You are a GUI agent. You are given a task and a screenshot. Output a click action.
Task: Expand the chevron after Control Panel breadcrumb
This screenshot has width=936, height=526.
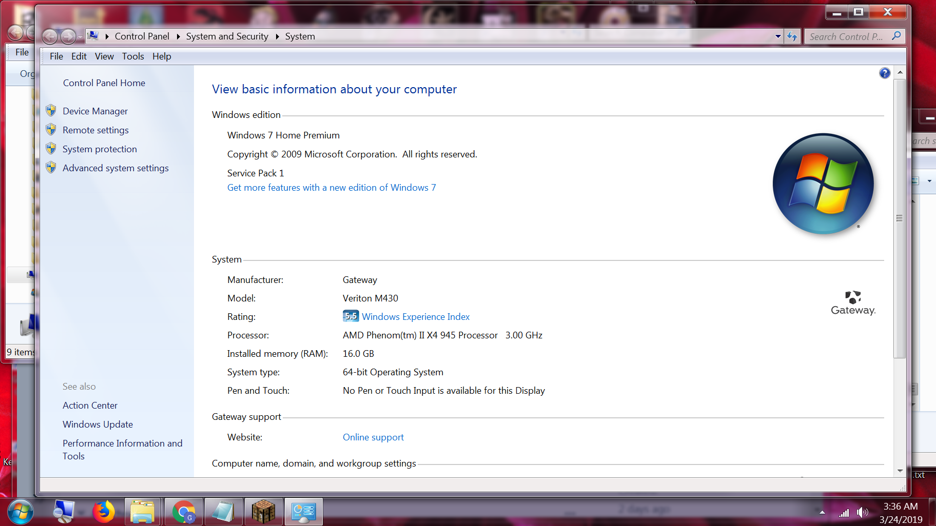pos(178,36)
